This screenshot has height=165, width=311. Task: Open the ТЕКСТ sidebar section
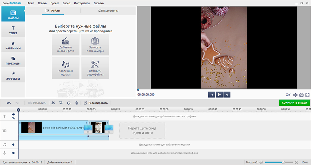coord(13,29)
